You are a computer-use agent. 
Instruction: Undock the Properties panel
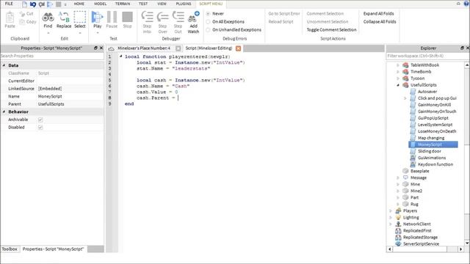coord(95,48)
